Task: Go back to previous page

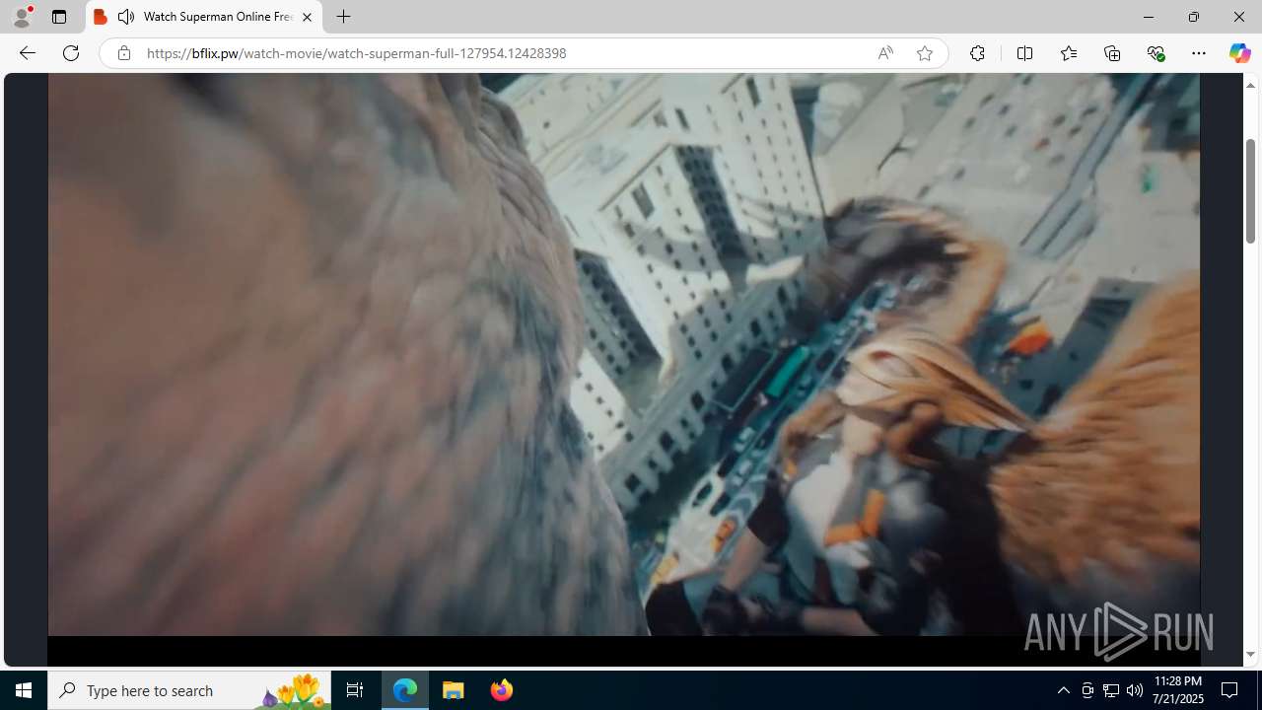Action: click(x=27, y=53)
